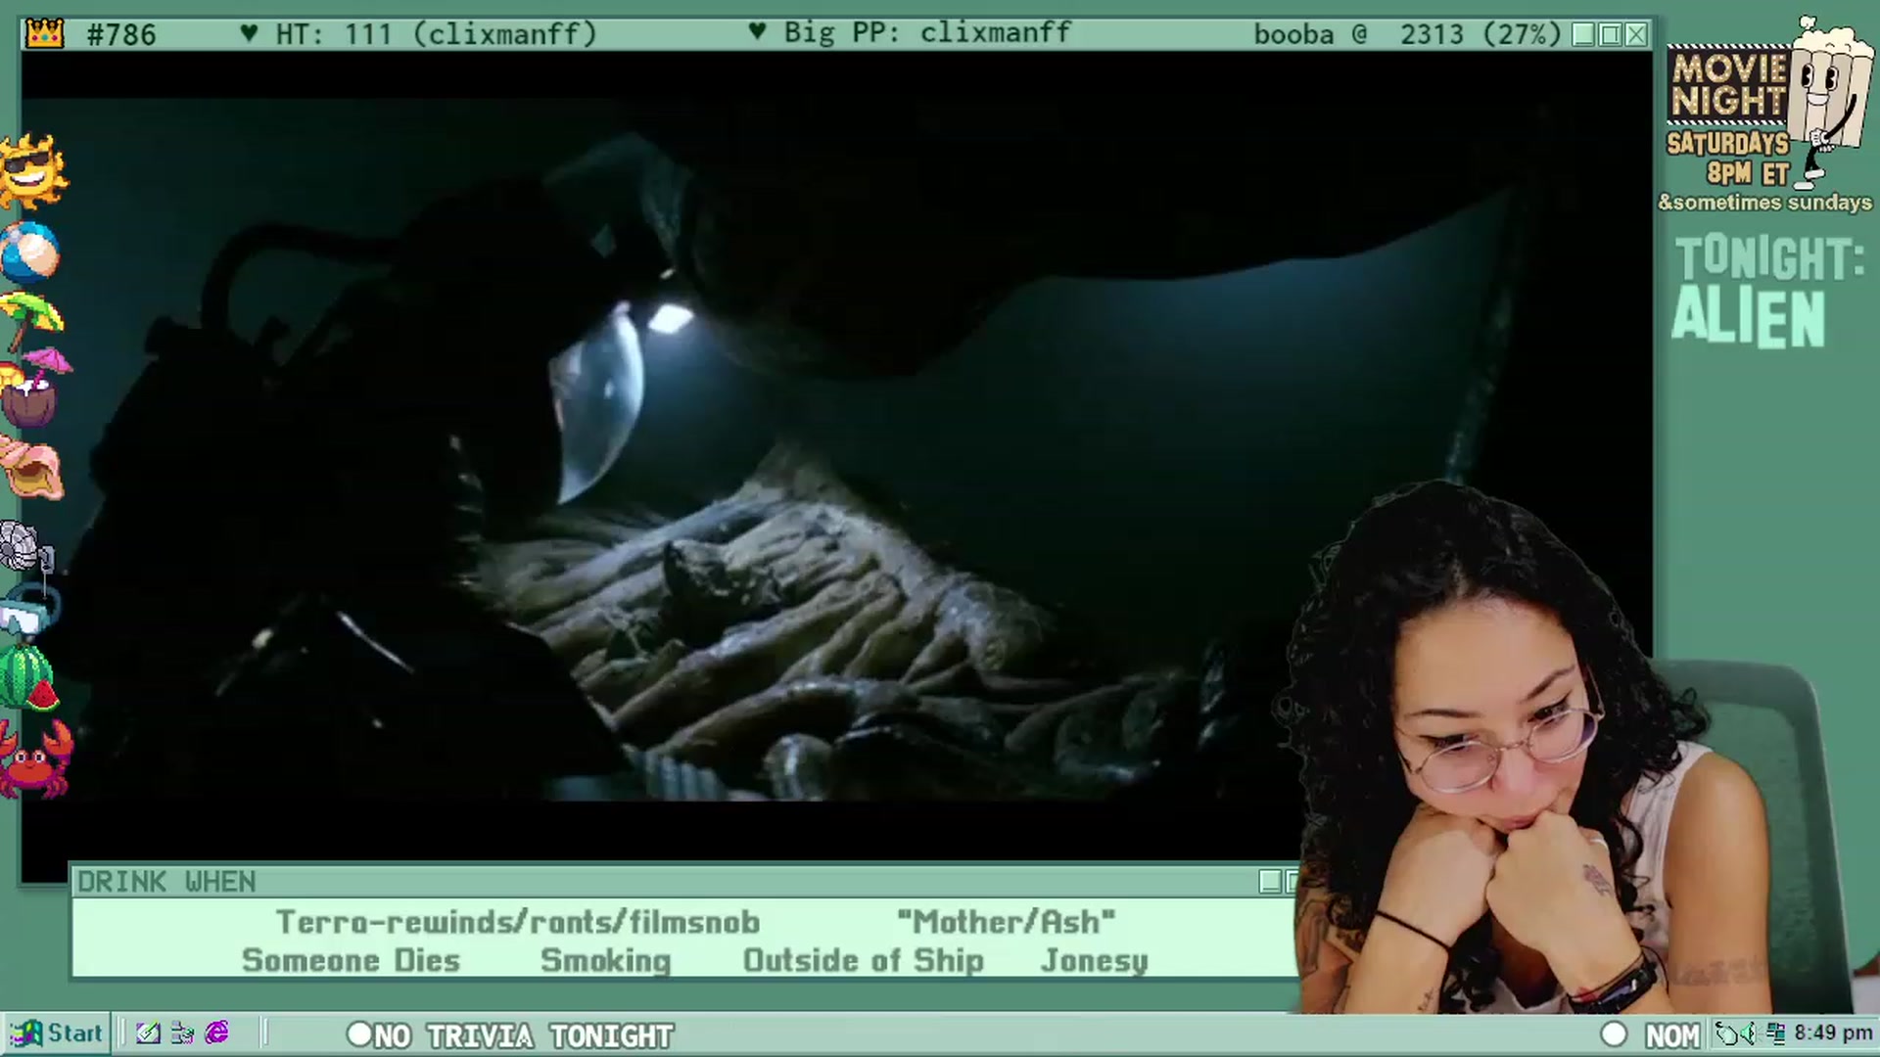The height and width of the screenshot is (1057, 1880).
Task: Click the network computers tray icon
Action: coord(1775,1034)
